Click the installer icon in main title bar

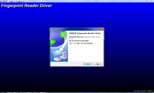pos(1,1)
